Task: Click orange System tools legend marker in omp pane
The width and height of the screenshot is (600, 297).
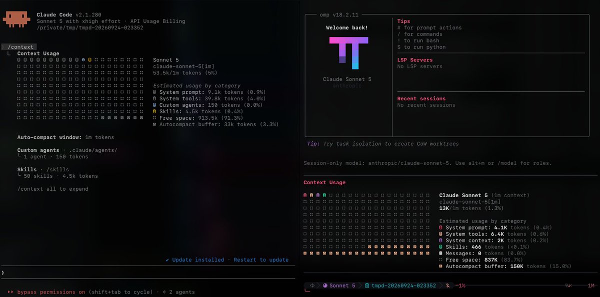Action: 440,234
